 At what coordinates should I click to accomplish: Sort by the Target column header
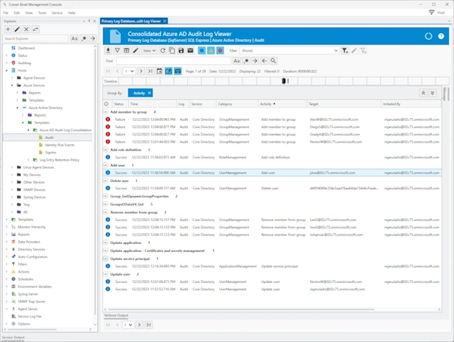coord(344,104)
